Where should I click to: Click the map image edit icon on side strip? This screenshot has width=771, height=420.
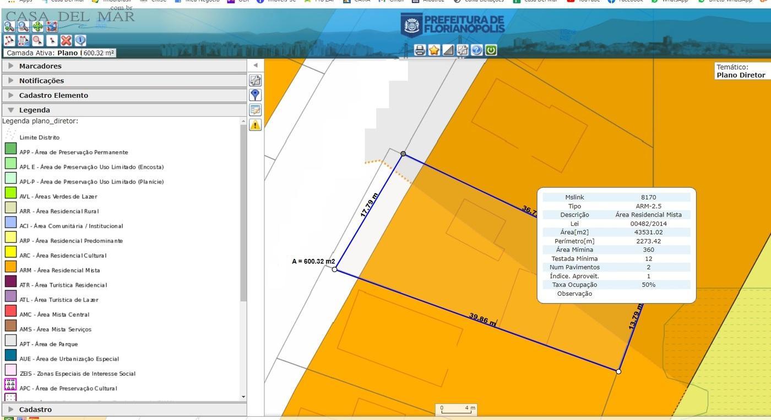click(255, 109)
